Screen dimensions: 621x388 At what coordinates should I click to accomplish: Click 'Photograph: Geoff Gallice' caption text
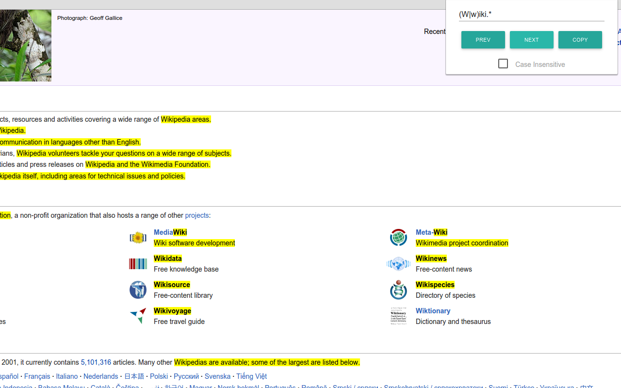coord(90,18)
